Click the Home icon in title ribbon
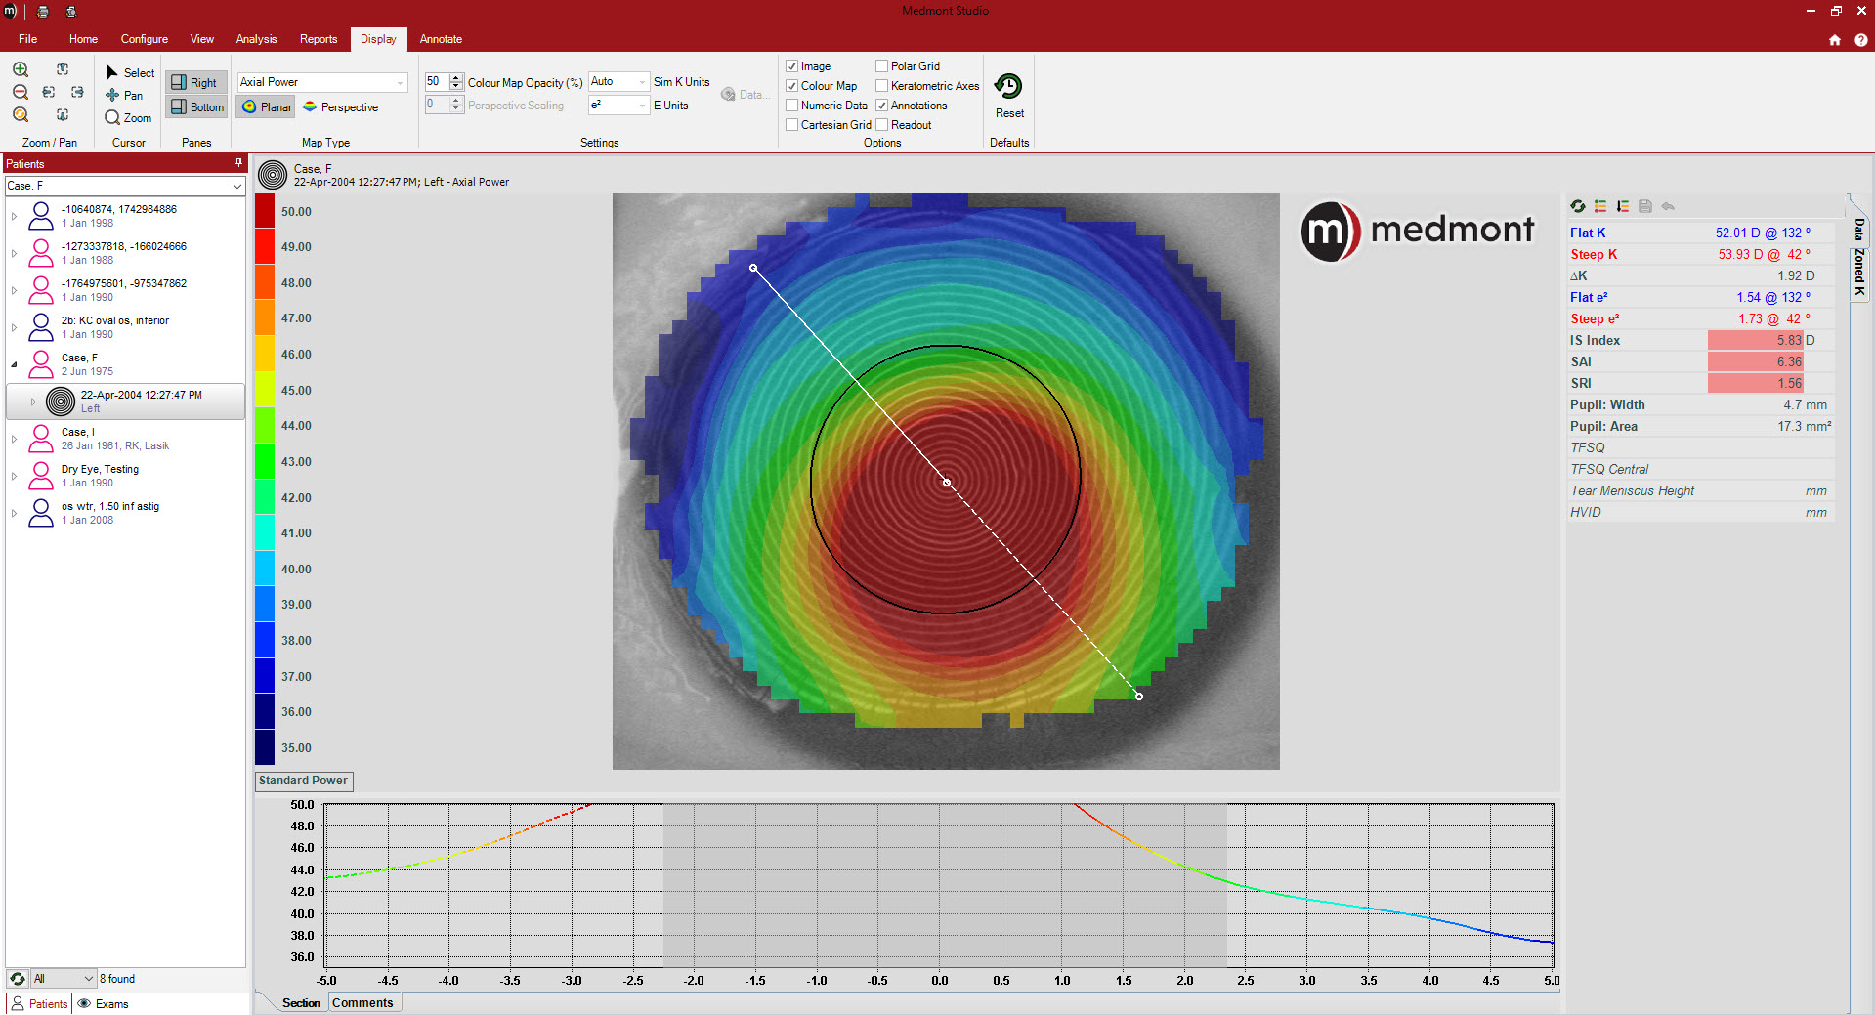 (x=1834, y=40)
